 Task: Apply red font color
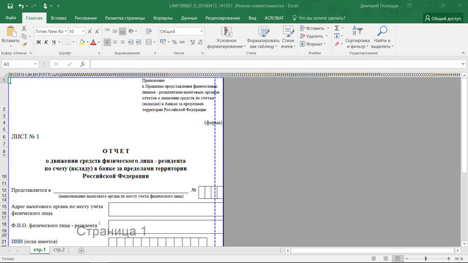click(x=93, y=42)
